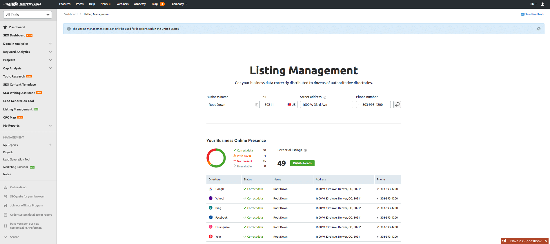Click the info icon in the banner
The height and width of the screenshot is (244, 550).
[x=69, y=29]
